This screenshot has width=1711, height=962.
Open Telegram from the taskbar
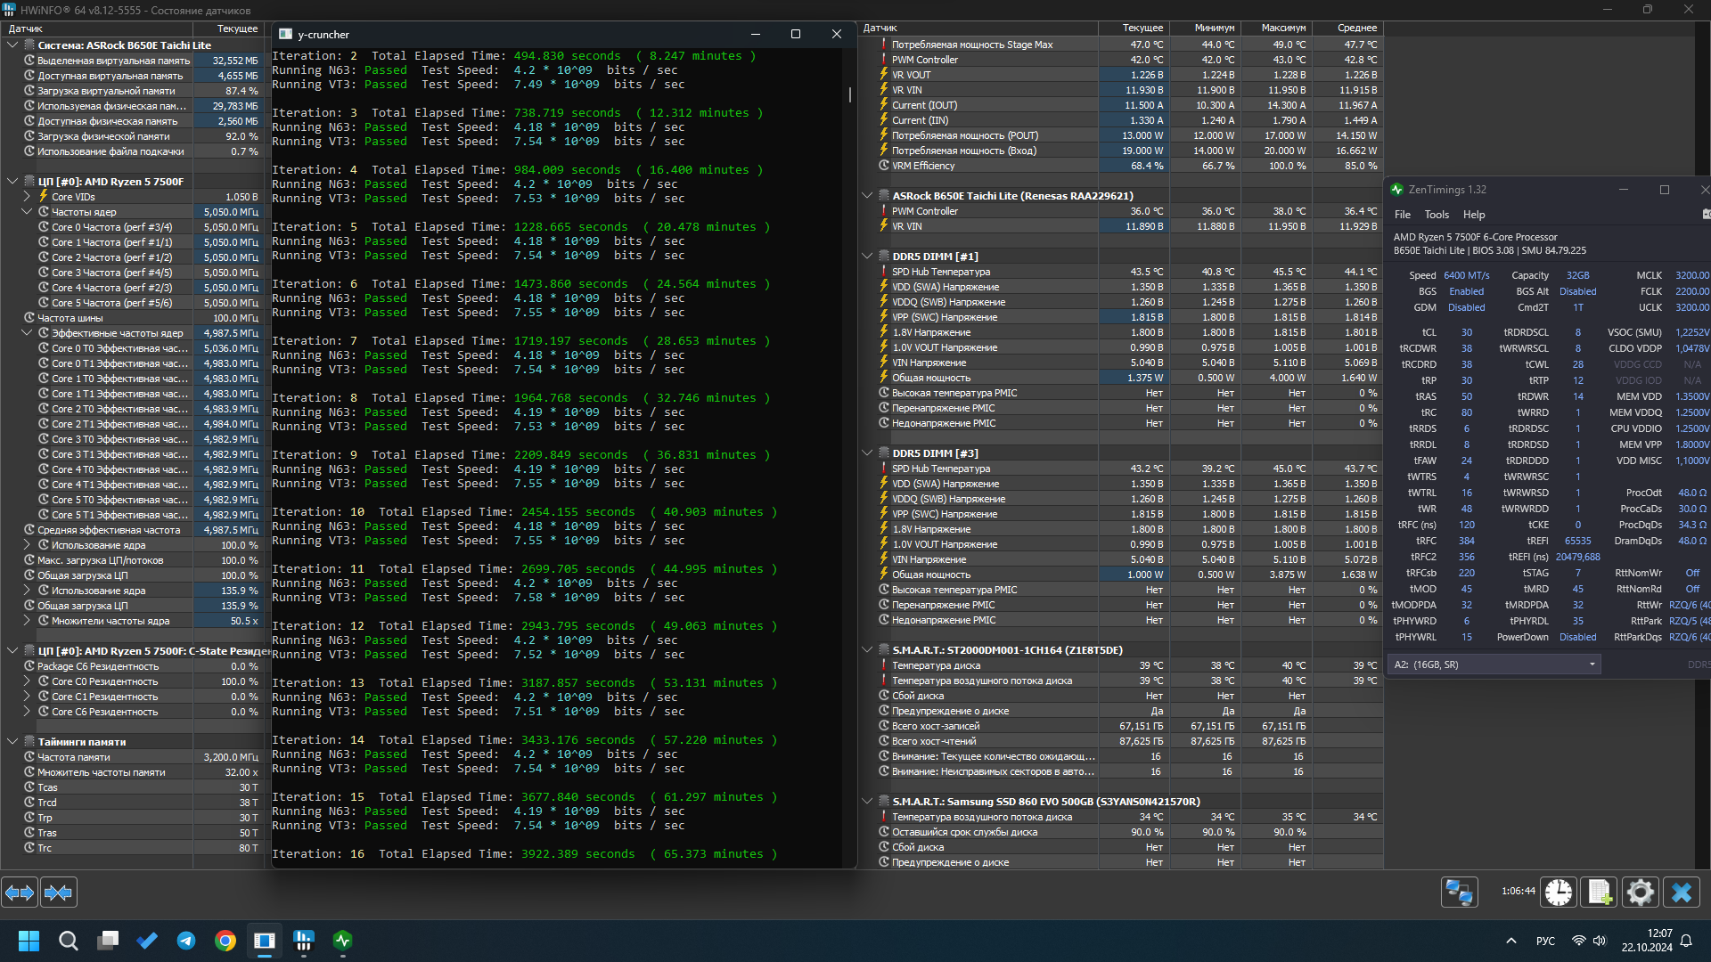tap(186, 941)
